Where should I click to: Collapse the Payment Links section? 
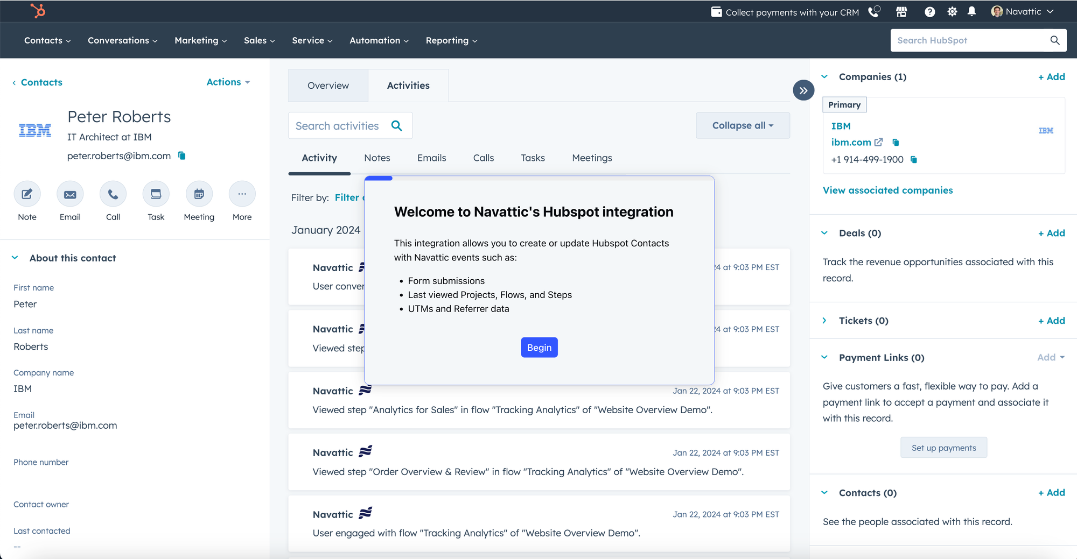(x=824, y=357)
